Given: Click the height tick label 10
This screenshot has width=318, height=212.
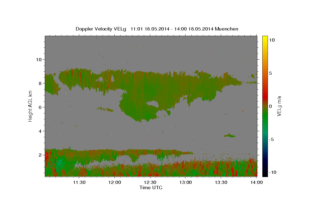Looking at the screenshot, I should click(x=39, y=59).
